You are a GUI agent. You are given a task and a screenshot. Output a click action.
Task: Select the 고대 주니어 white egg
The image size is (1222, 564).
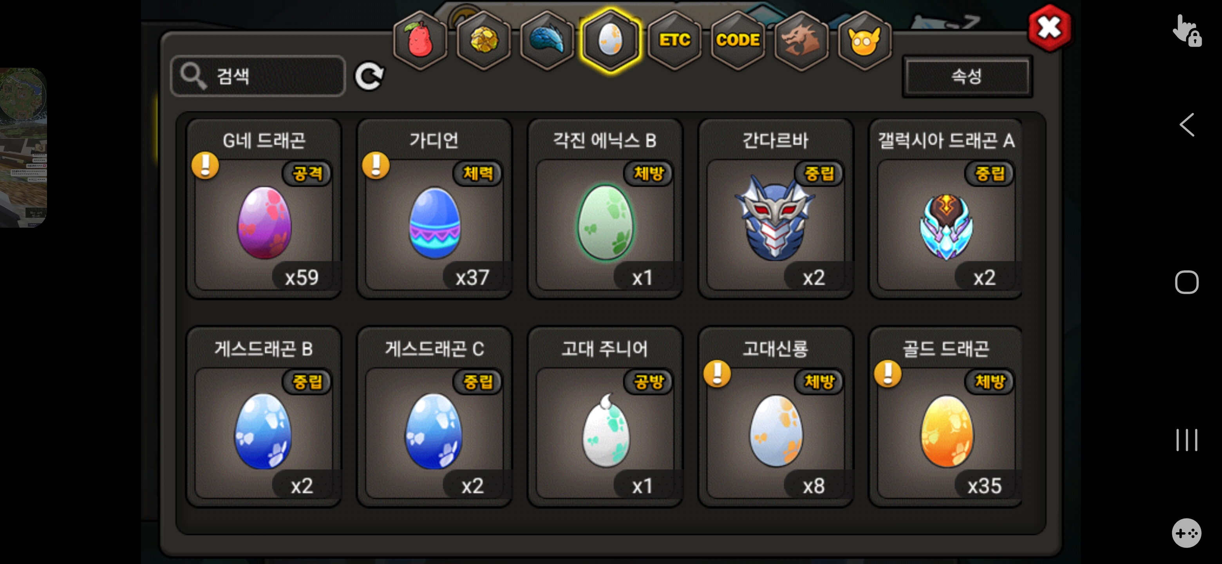pyautogui.click(x=605, y=417)
